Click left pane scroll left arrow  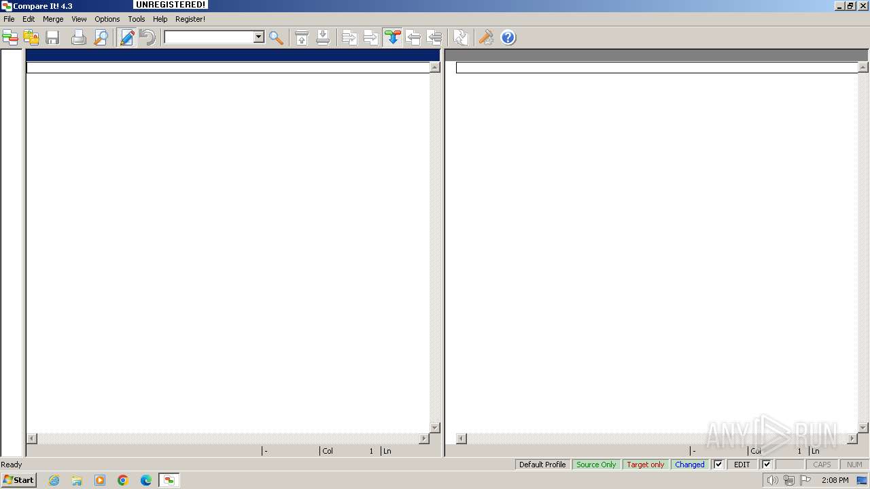(31, 439)
